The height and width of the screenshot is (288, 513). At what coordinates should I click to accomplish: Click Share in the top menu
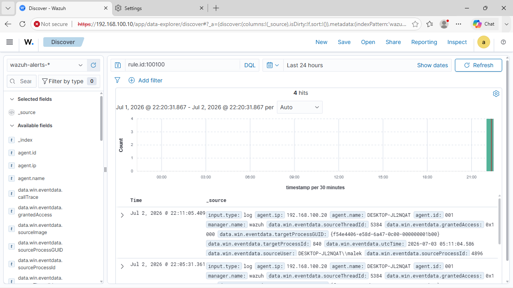(x=393, y=42)
